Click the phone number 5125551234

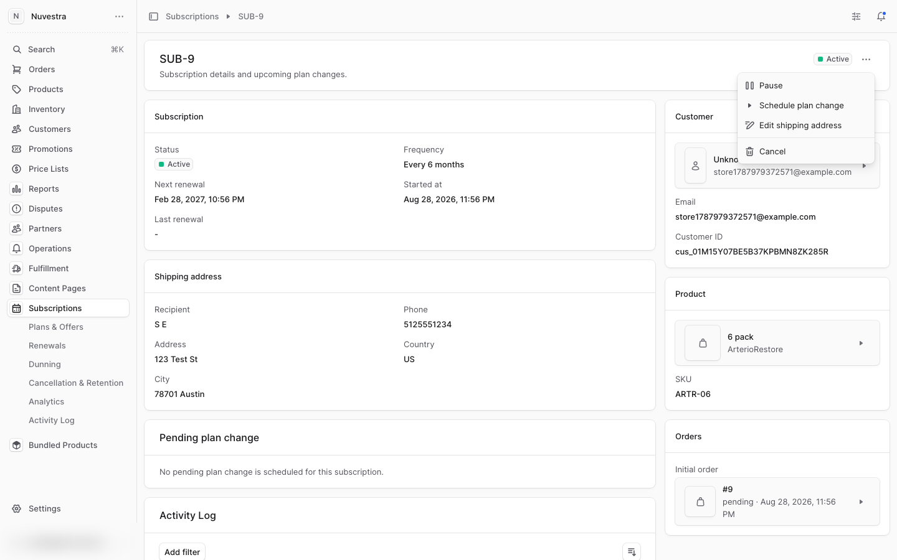click(427, 324)
